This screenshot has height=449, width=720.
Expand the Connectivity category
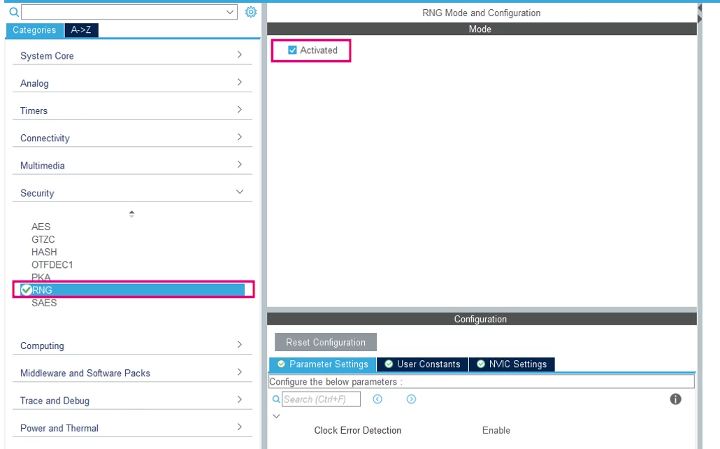coord(132,138)
